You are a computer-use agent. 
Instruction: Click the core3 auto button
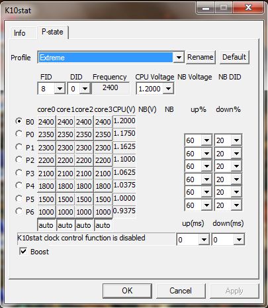pyautogui.click(x=103, y=225)
